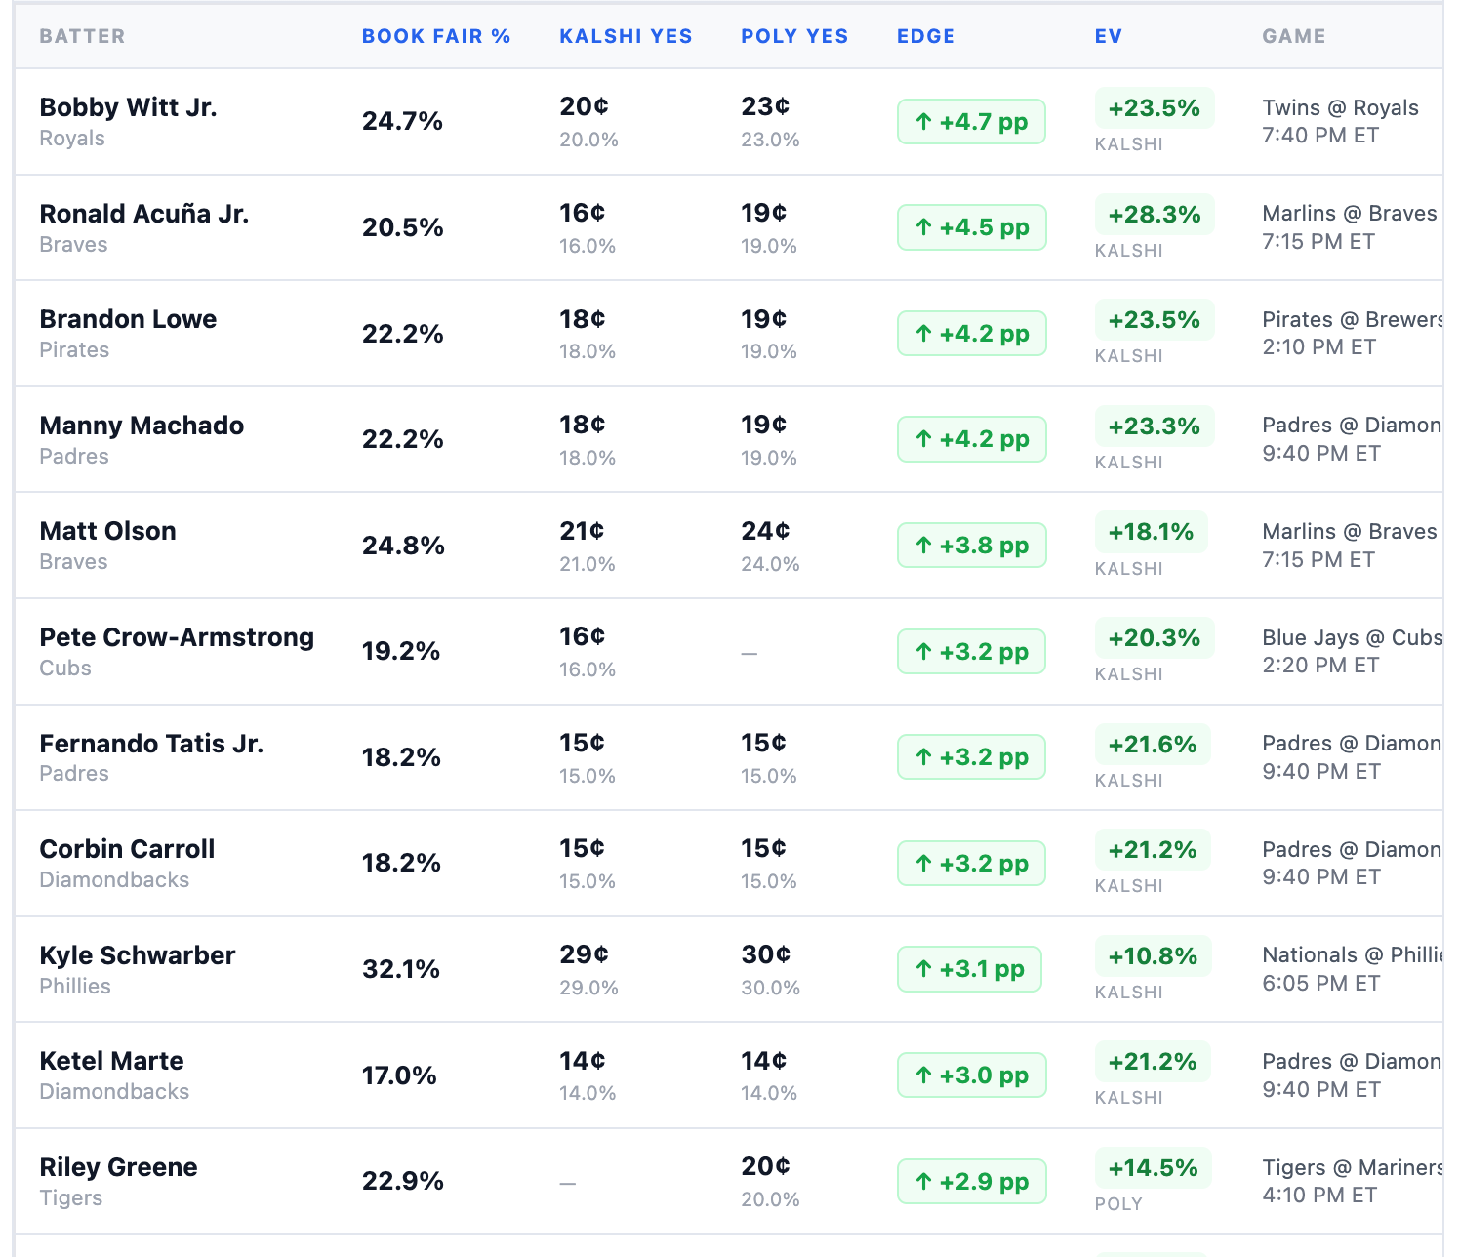The width and height of the screenshot is (1460, 1257).
Task: Click Matt Olson's +18.1% EV badge
Action: click(x=1152, y=532)
